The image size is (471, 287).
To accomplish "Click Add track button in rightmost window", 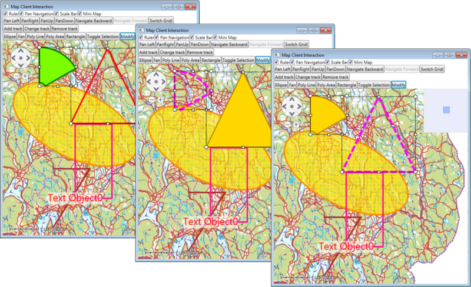I will (x=284, y=77).
